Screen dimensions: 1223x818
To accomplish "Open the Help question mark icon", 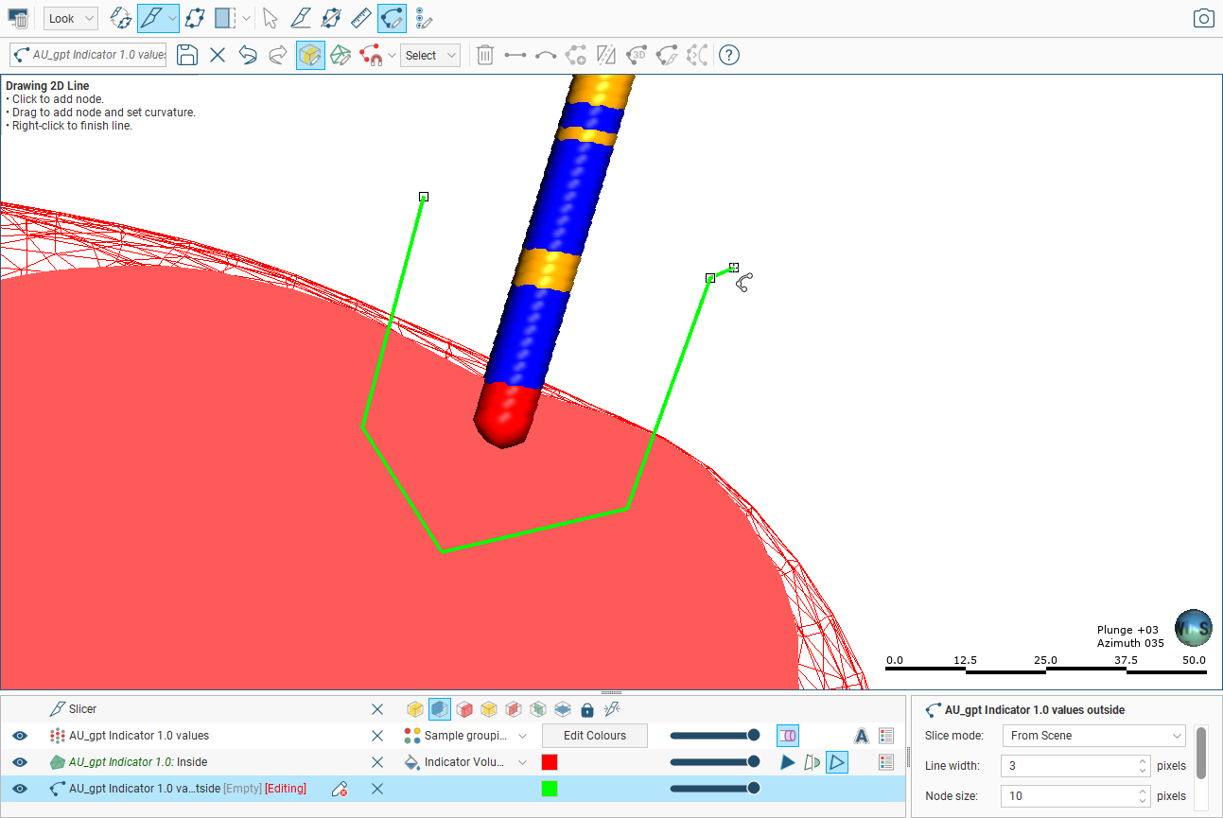I will click(728, 55).
